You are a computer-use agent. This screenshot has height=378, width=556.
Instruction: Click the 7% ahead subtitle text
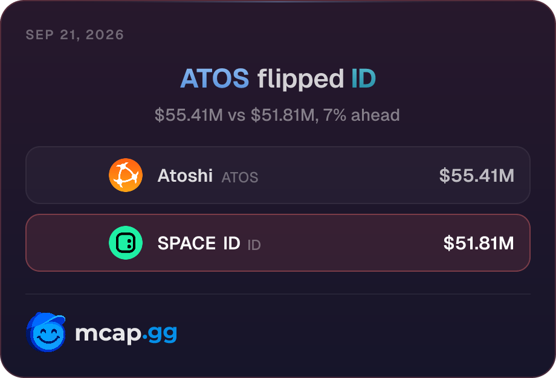361,115
